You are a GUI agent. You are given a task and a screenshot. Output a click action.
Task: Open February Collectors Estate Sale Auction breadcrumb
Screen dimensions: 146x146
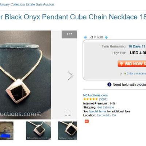click(27, 4)
